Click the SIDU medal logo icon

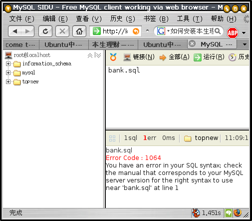coord(113,57)
